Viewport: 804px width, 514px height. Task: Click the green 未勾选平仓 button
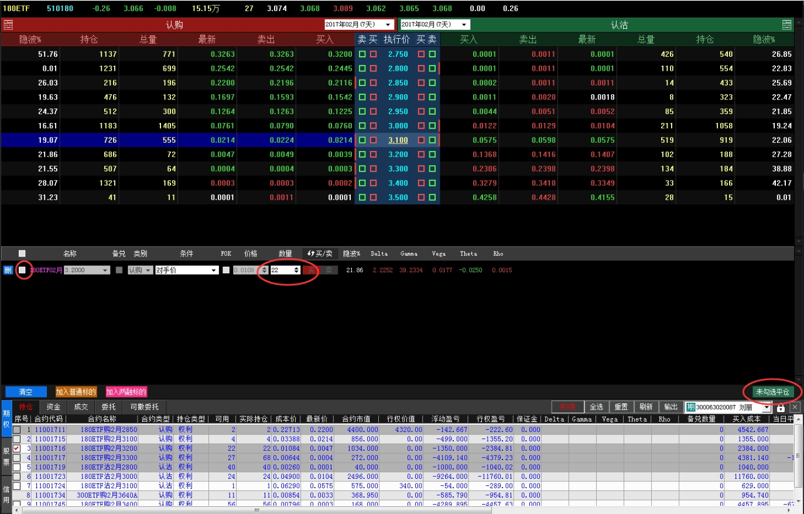point(772,392)
